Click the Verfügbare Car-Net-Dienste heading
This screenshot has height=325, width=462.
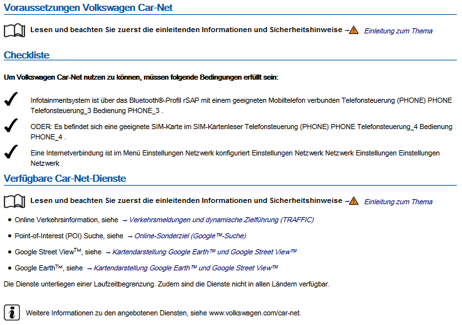click(65, 178)
